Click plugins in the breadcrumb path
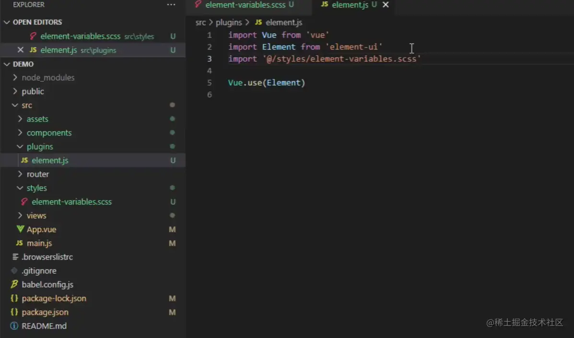The width and height of the screenshot is (574, 338). coord(229,23)
